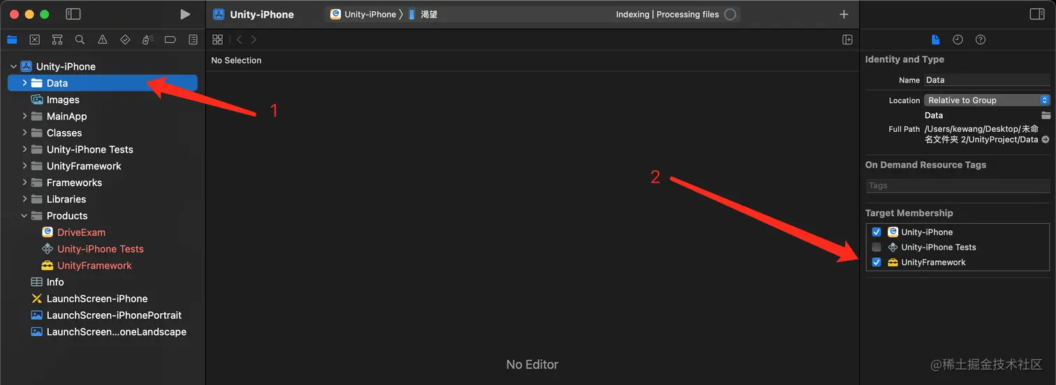This screenshot has width=1056, height=385.
Task: Select Unity-iPhone Tests under Products
Action: pos(102,249)
